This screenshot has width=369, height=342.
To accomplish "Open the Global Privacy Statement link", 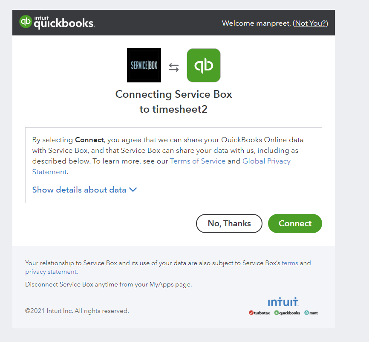I will click(266, 161).
